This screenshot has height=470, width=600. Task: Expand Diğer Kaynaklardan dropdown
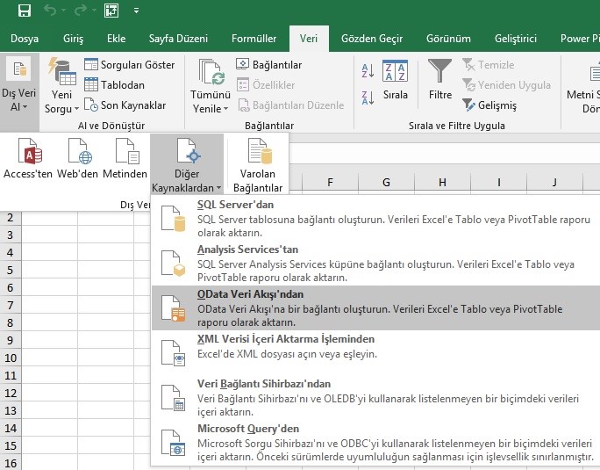pyautogui.click(x=187, y=167)
